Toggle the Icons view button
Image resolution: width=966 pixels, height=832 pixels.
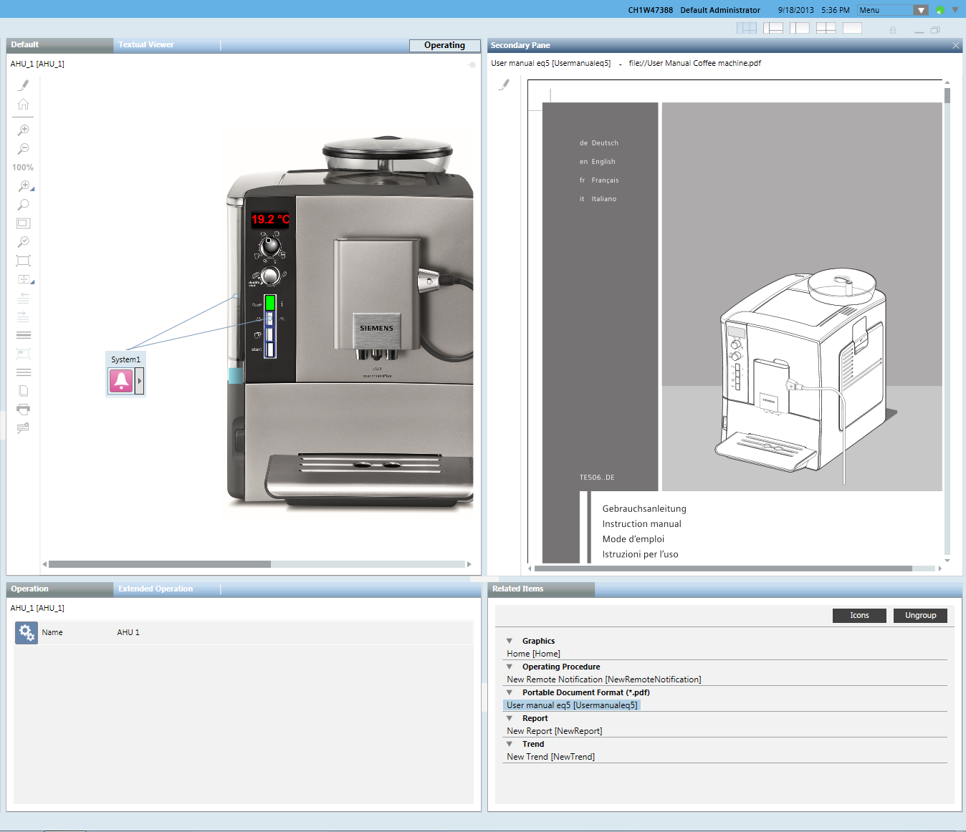(859, 616)
